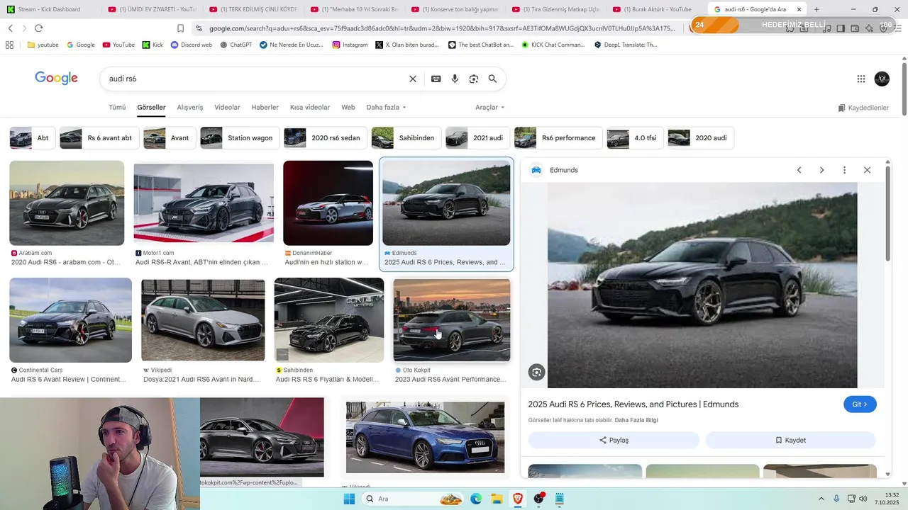Search inside image with the lens button
The height and width of the screenshot is (510, 908).
537,373
